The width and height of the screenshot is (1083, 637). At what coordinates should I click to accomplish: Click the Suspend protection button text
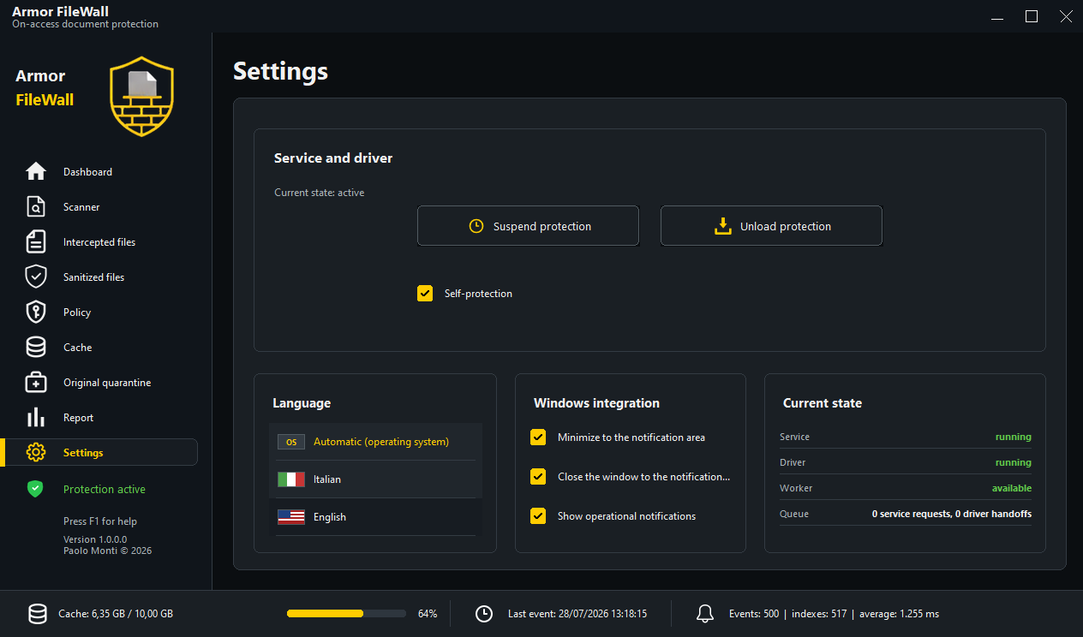coord(542,227)
